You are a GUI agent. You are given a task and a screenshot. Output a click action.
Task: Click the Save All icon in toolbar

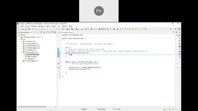[x=26, y=29]
